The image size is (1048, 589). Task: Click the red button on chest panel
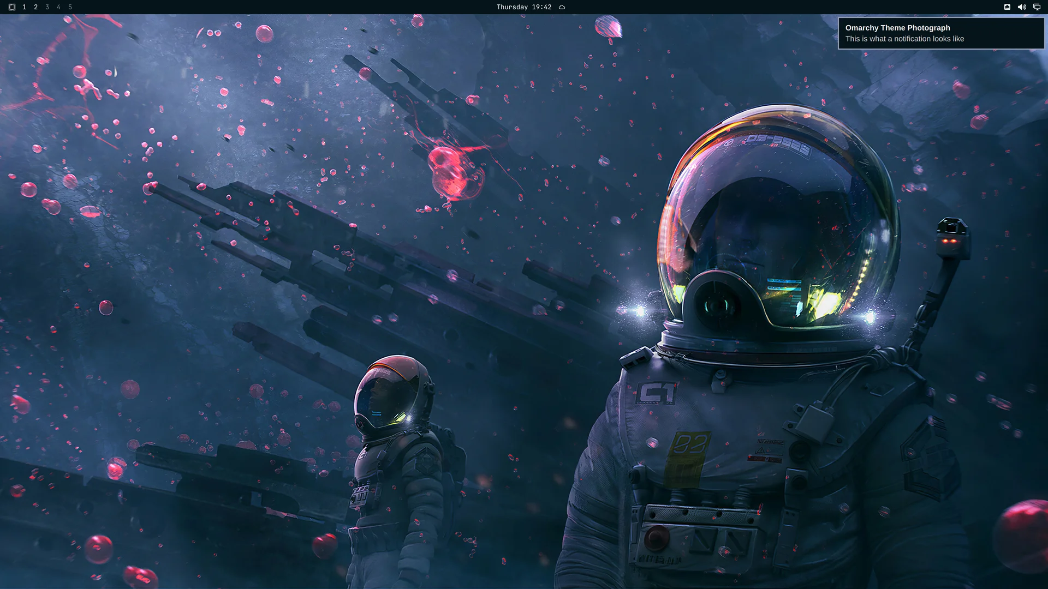tap(656, 537)
